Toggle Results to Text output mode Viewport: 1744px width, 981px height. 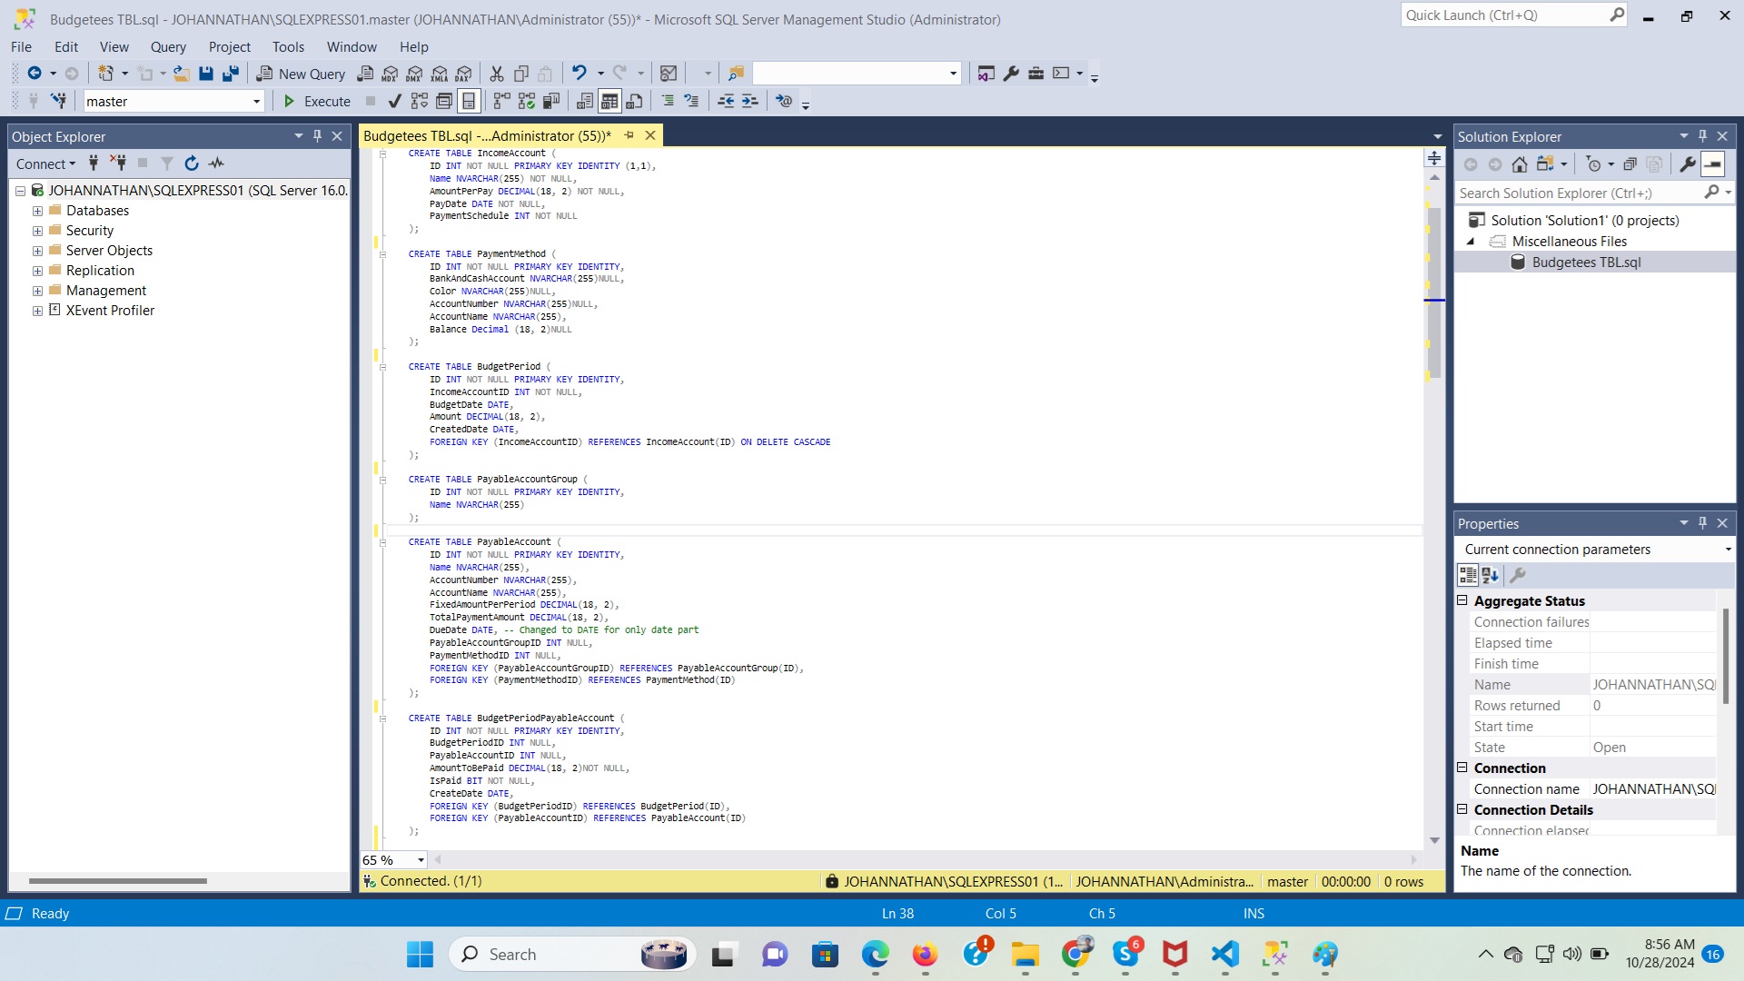(x=585, y=101)
